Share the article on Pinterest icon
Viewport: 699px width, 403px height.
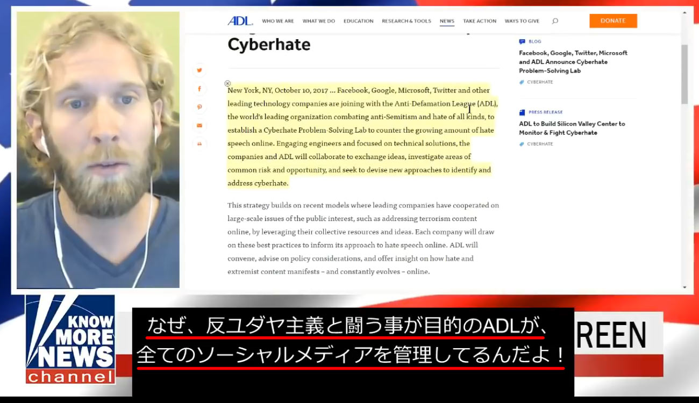pos(199,107)
